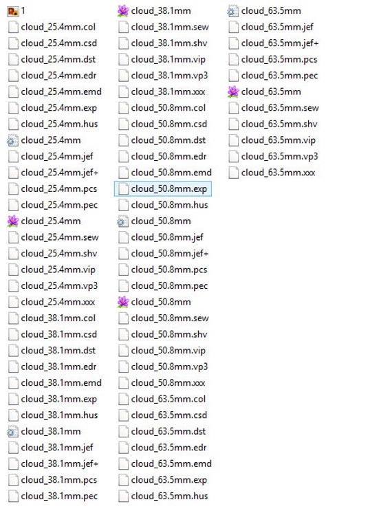Select file cloud_25.4mm.emd
The image size is (392, 513).
click(x=55, y=92)
